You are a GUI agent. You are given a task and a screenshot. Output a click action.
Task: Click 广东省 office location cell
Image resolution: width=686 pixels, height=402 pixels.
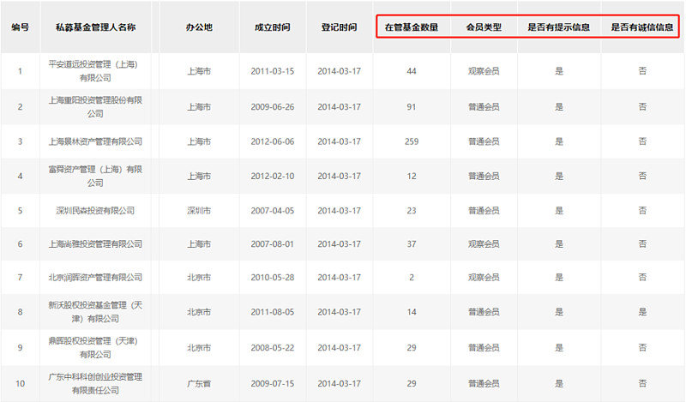199,383
